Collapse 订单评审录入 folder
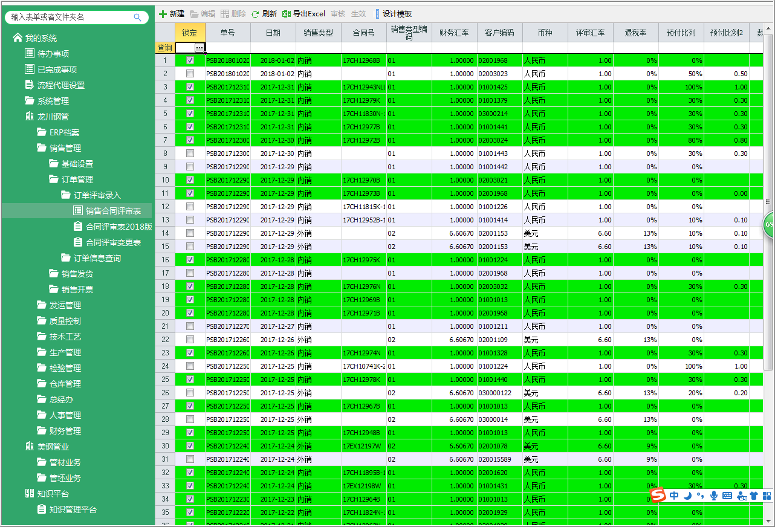Screen dimensions: 775x527 91,195
